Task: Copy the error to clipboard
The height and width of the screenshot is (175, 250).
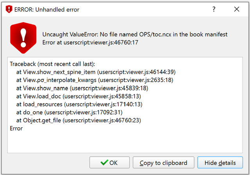Action: (x=164, y=162)
